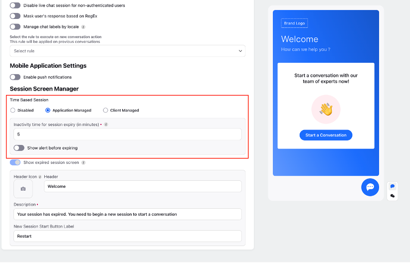Toggle Disable live chat session for non-authenticated users

[x=15, y=5]
